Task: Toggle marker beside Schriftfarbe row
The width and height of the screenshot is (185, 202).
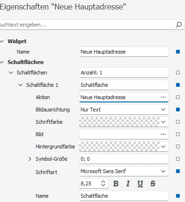Action: (x=178, y=122)
